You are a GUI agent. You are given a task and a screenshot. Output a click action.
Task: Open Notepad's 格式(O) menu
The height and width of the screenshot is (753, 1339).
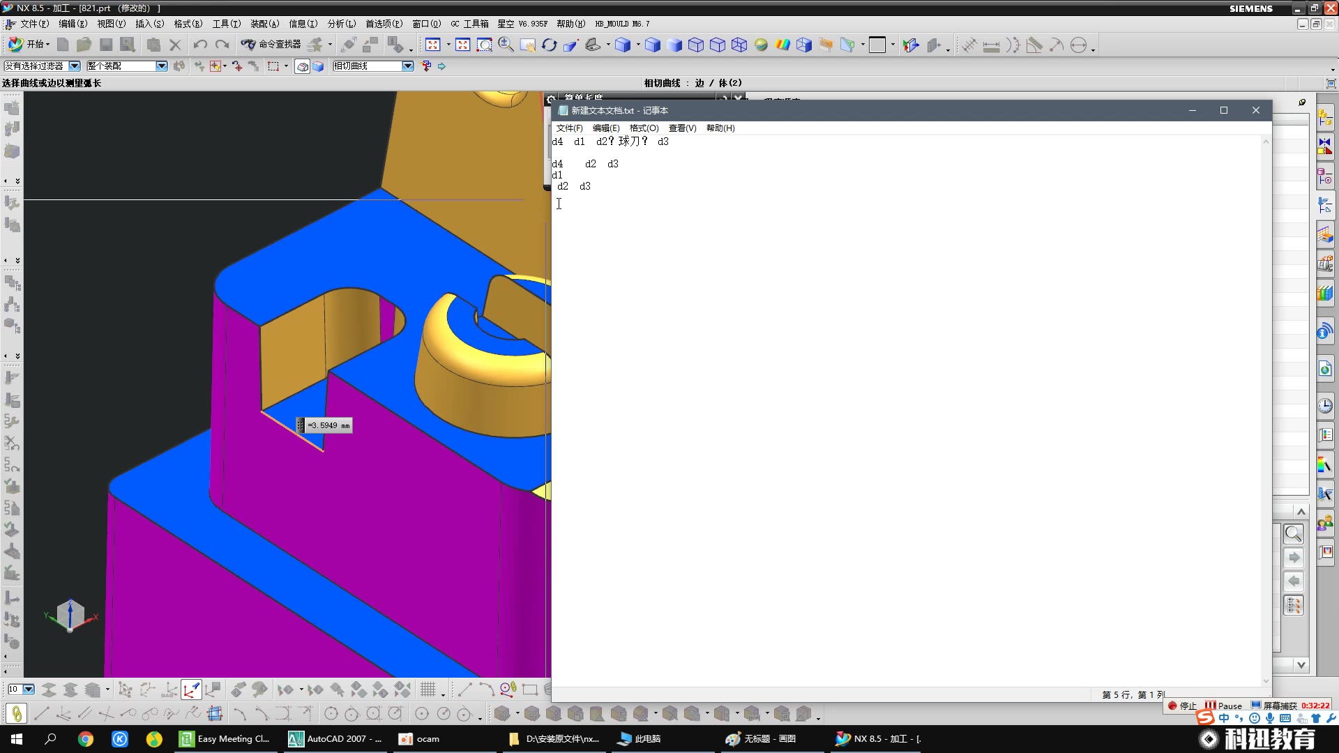pyautogui.click(x=643, y=128)
